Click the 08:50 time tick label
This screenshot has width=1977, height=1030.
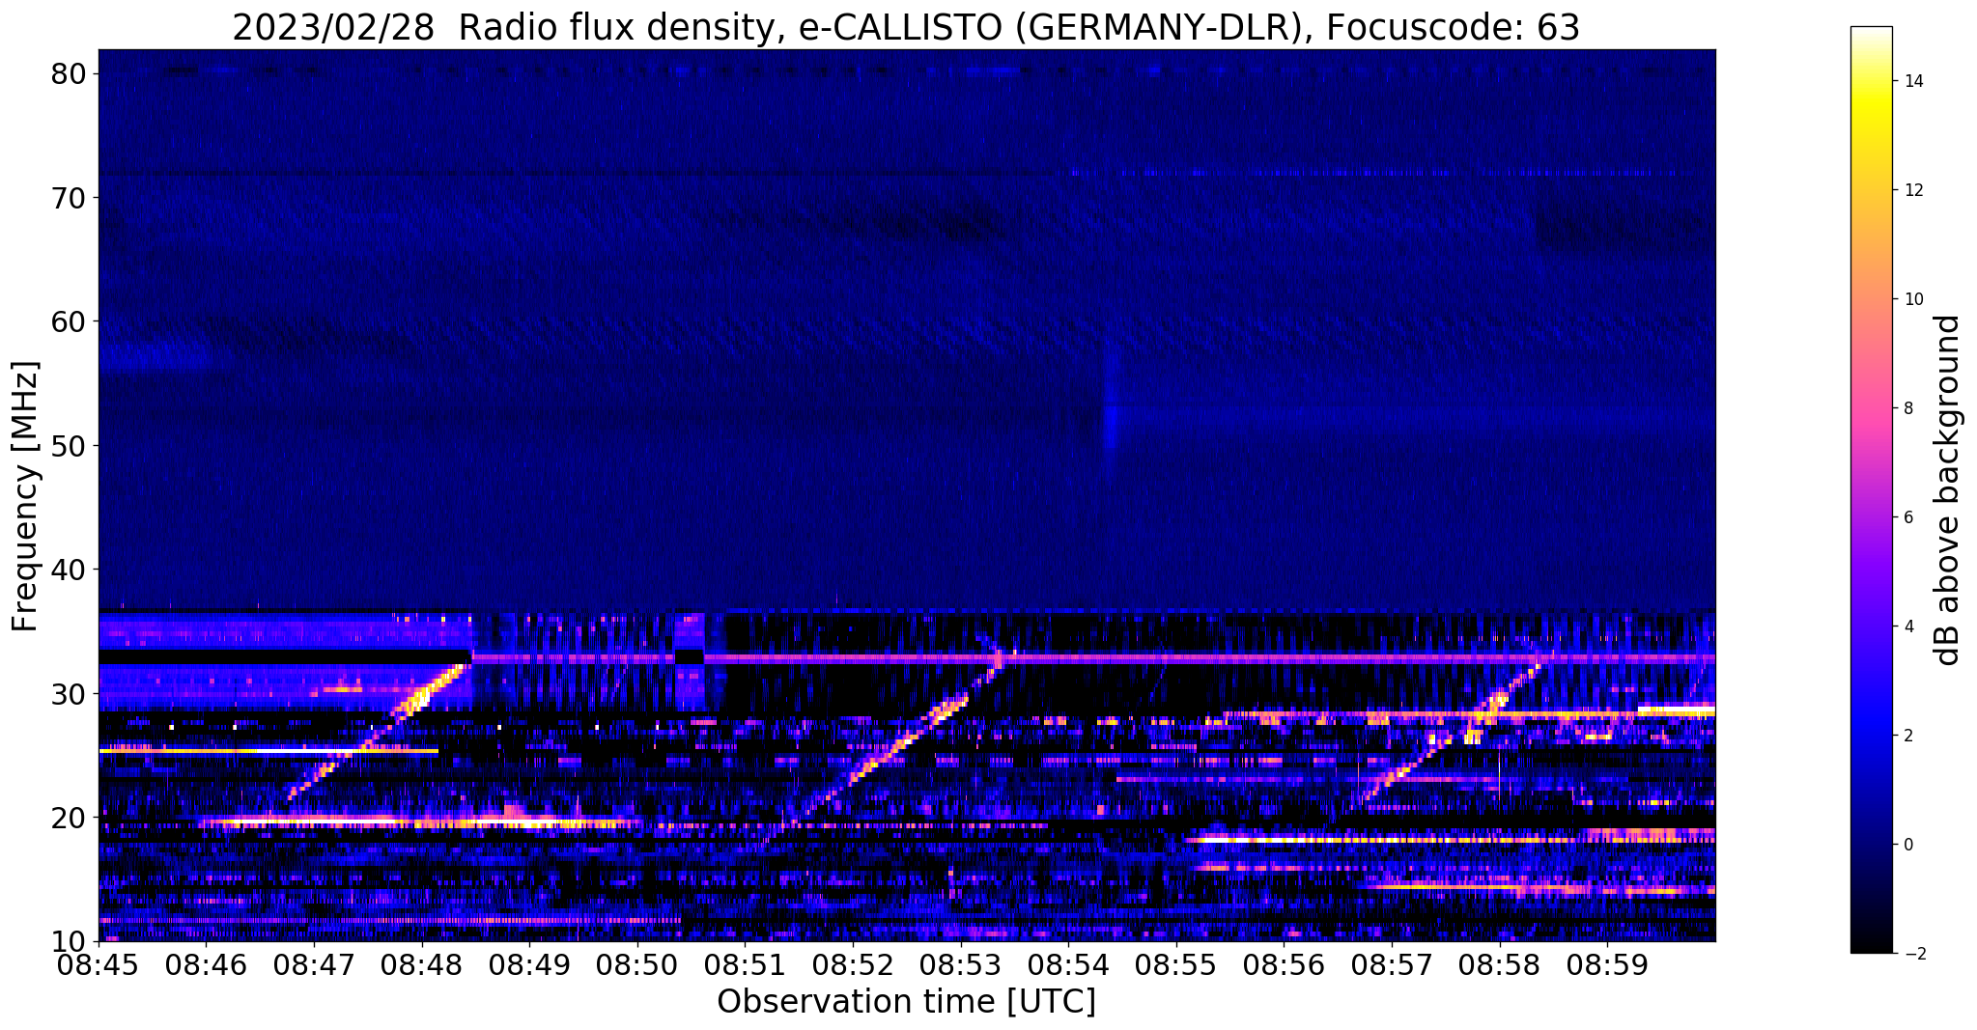637,965
